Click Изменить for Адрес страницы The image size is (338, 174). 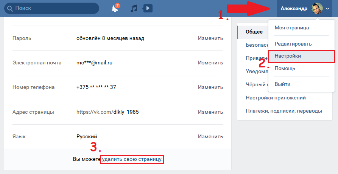tap(210, 112)
